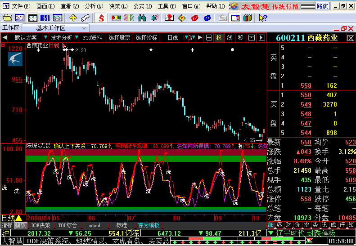
Task: Expand the 默认方案 dropdown arrow
Action: pyautogui.click(x=45, y=37)
